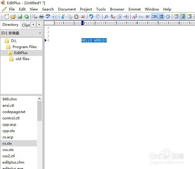This screenshot has width=195, height=169.
Task: Run the spell checker (ABC icon)
Action: 48,17
